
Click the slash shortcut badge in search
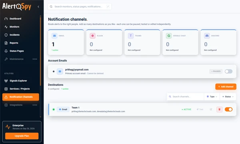click(108, 6)
